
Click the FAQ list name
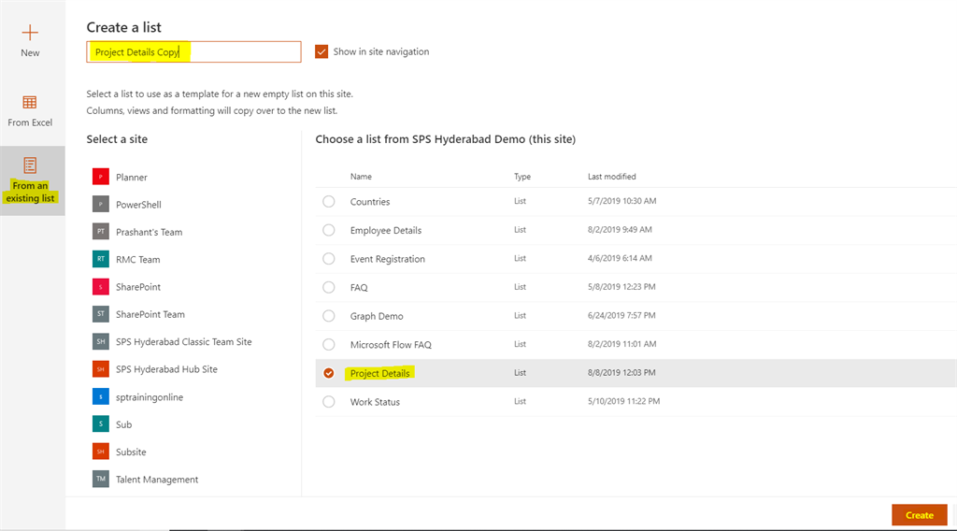[x=359, y=288]
